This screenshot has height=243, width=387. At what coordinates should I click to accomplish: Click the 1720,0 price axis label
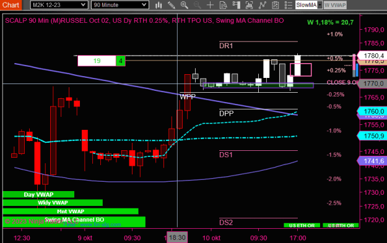coord(374,220)
